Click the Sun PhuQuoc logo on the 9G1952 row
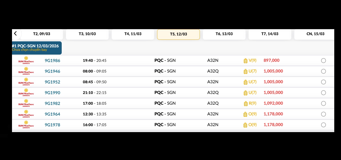 pos(26,82)
